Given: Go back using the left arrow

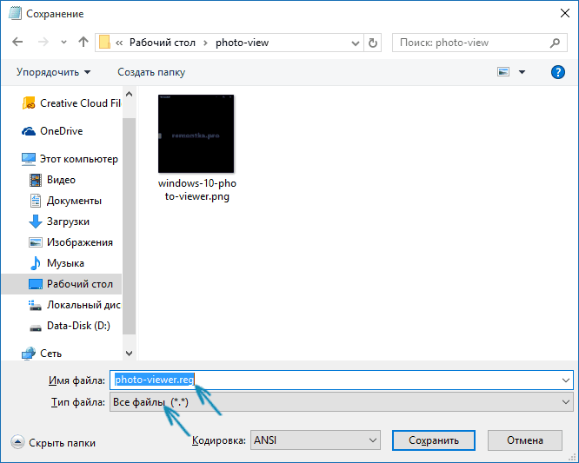Looking at the screenshot, I should [17, 42].
